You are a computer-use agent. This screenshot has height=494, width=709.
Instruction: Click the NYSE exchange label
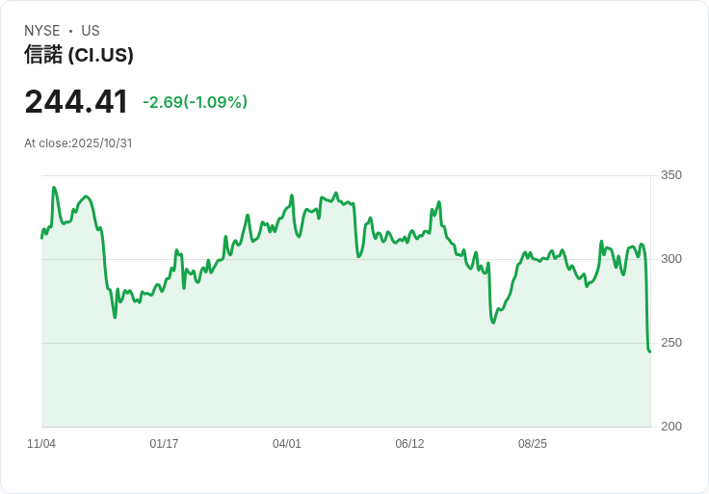pyautogui.click(x=41, y=31)
